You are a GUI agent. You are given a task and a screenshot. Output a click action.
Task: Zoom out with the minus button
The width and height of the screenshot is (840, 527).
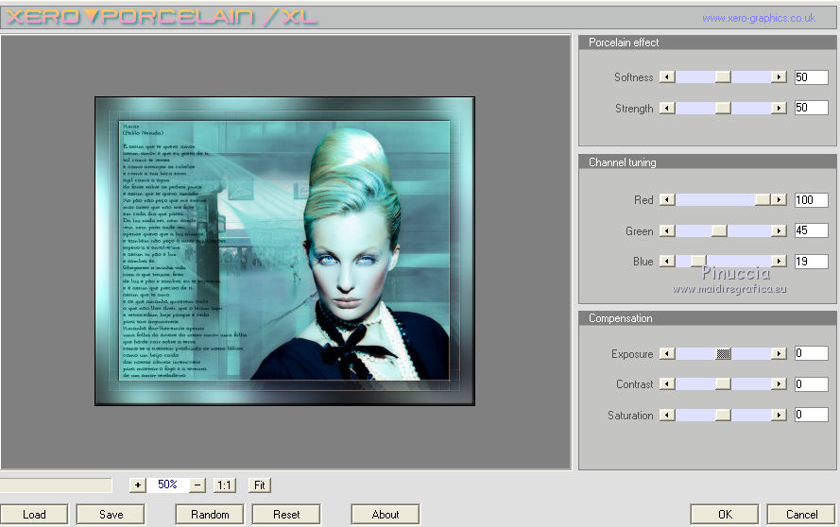[197, 485]
